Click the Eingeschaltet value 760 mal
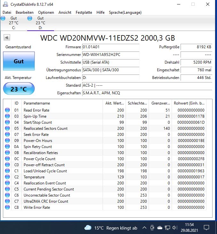217x234 pixels. 197,70
